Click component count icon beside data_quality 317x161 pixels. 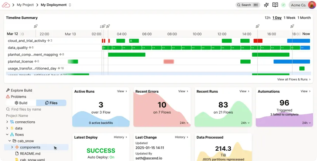pos(30,47)
